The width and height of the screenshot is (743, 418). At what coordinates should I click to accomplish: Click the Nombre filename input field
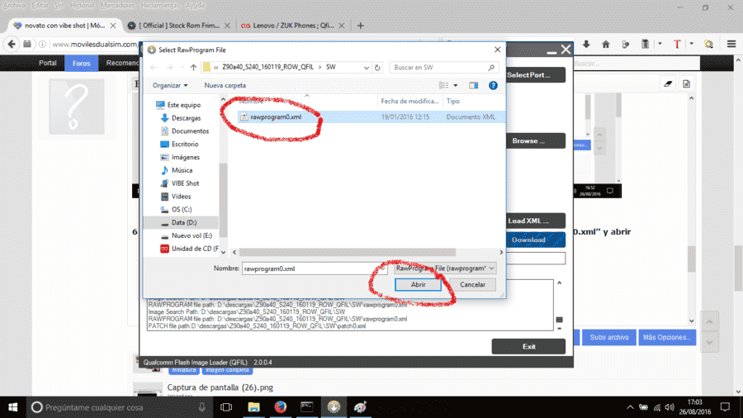click(x=315, y=268)
